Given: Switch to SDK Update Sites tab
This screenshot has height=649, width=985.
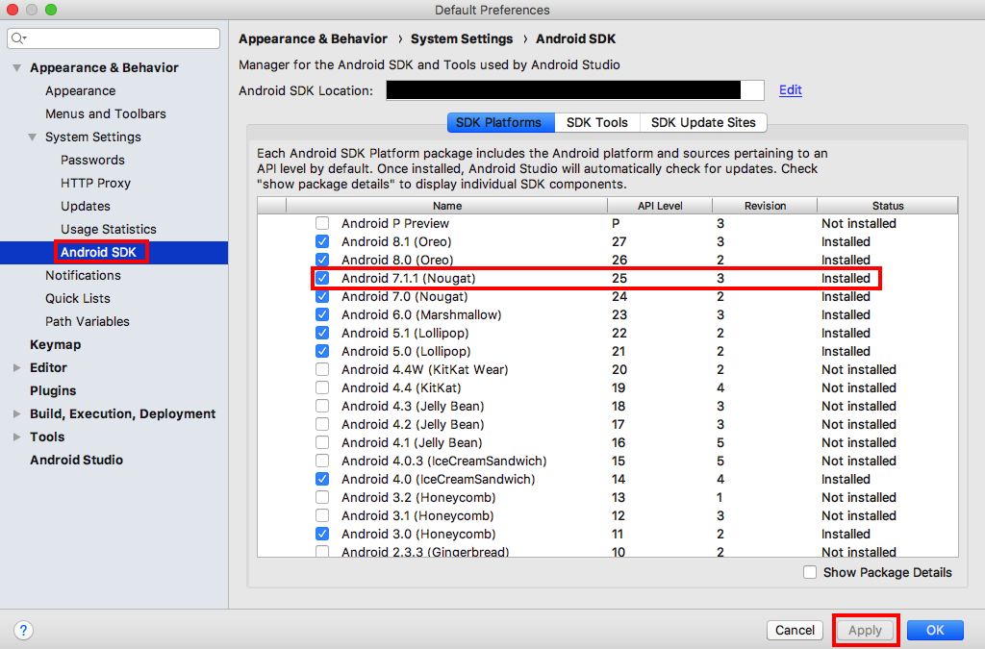Looking at the screenshot, I should tap(703, 122).
